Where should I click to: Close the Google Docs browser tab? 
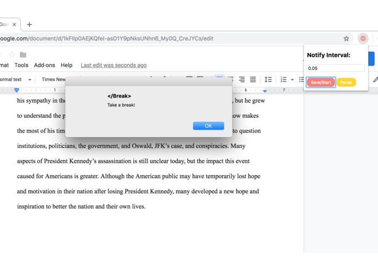(x=14, y=25)
